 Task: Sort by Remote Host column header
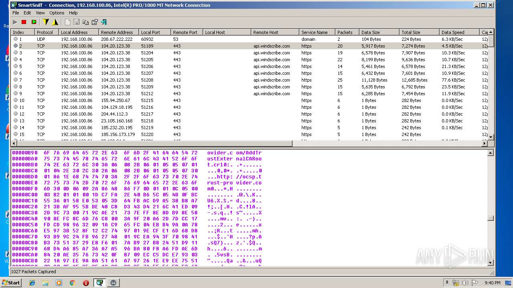[275, 32]
